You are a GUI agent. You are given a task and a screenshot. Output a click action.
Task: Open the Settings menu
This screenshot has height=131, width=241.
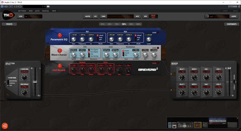22,11
